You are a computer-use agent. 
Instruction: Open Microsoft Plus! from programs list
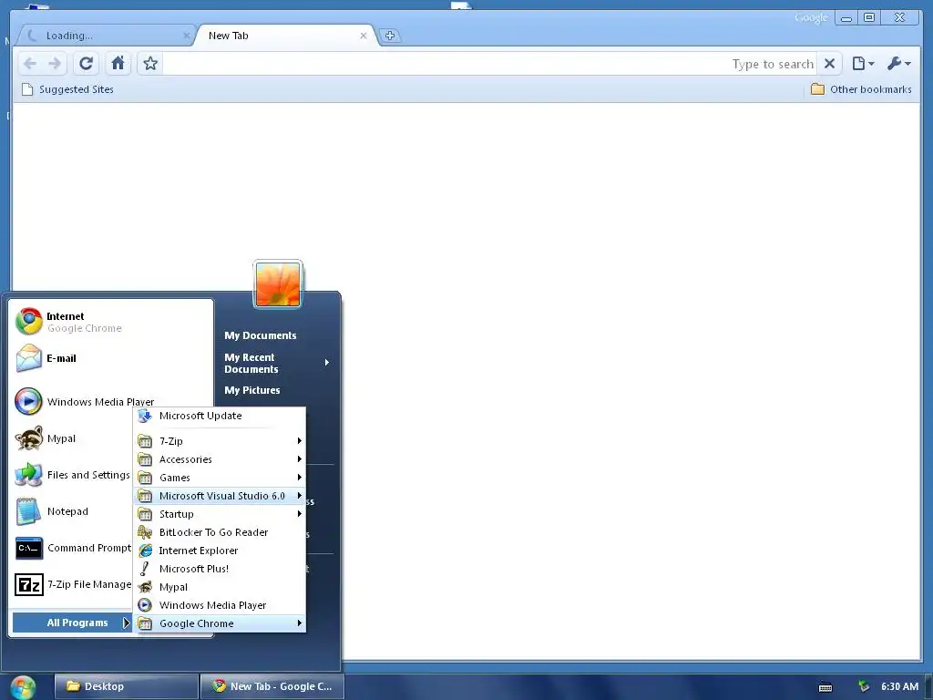coord(220,569)
